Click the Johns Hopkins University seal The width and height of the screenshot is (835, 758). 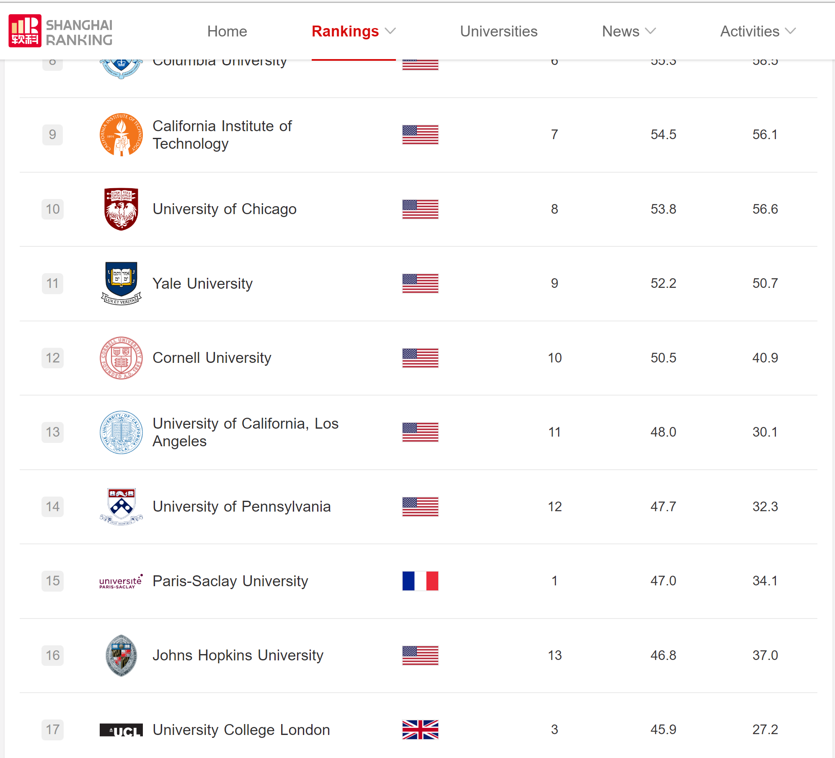pos(121,655)
